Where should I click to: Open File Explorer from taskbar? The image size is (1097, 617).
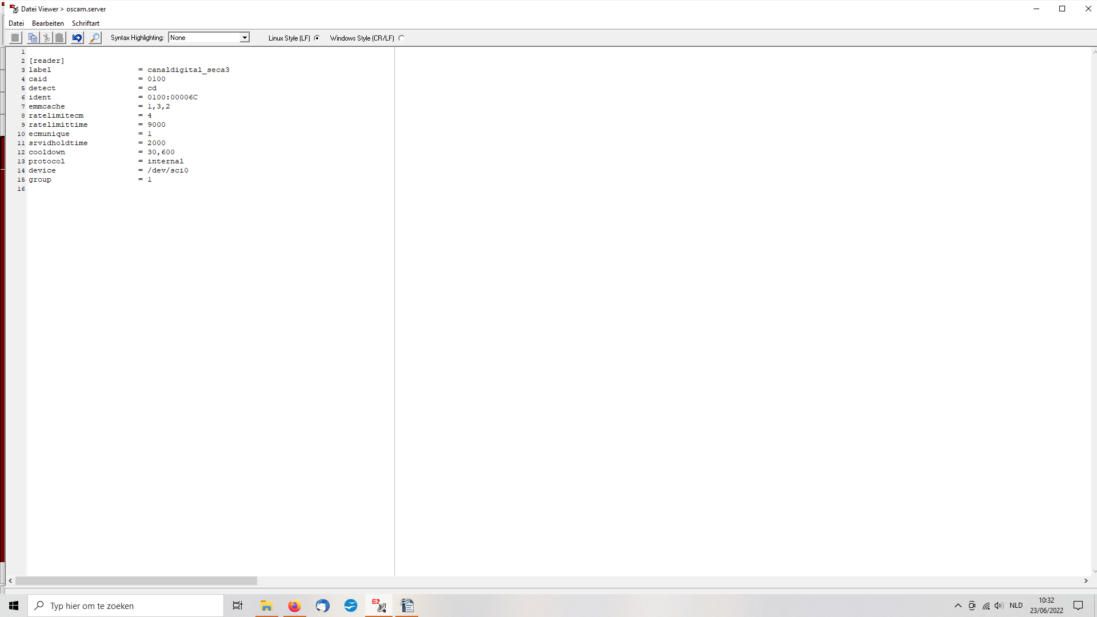tap(266, 606)
